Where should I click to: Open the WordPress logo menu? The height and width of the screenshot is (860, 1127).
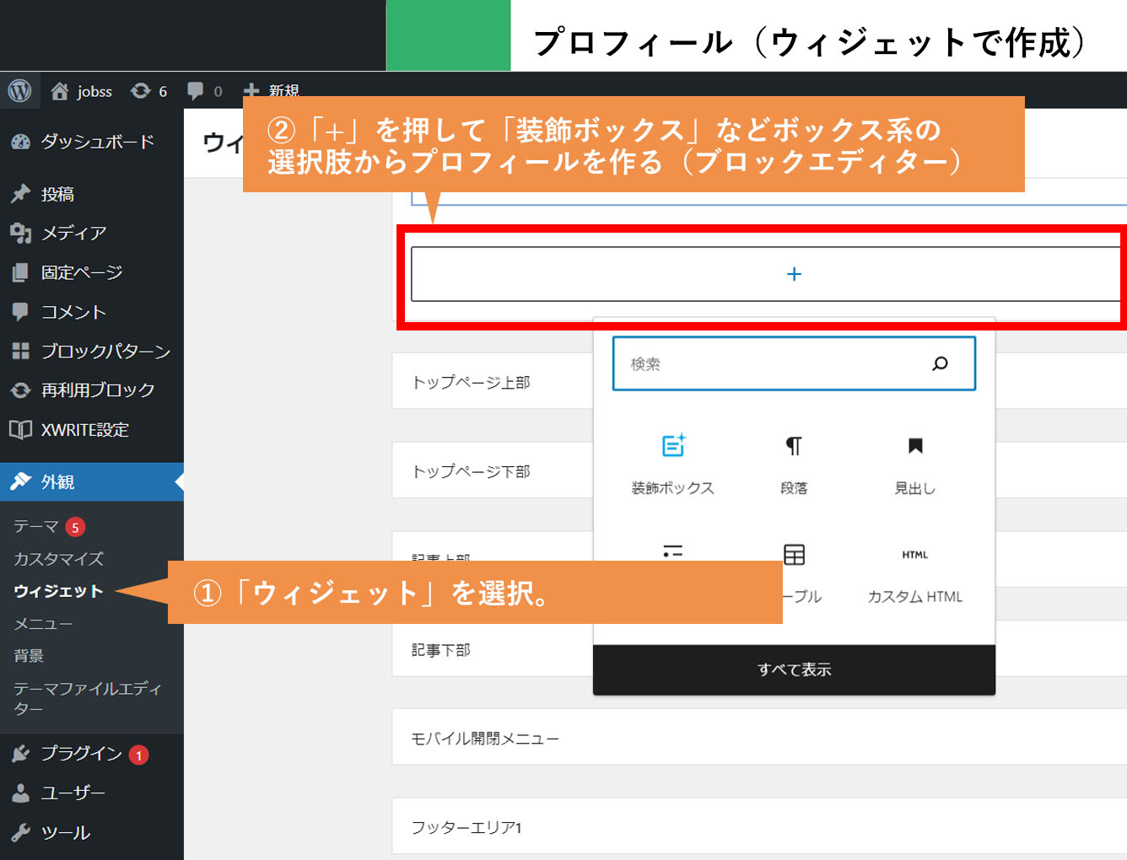click(x=19, y=90)
